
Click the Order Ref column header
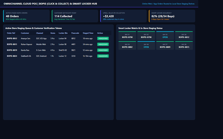coord(11,33)
